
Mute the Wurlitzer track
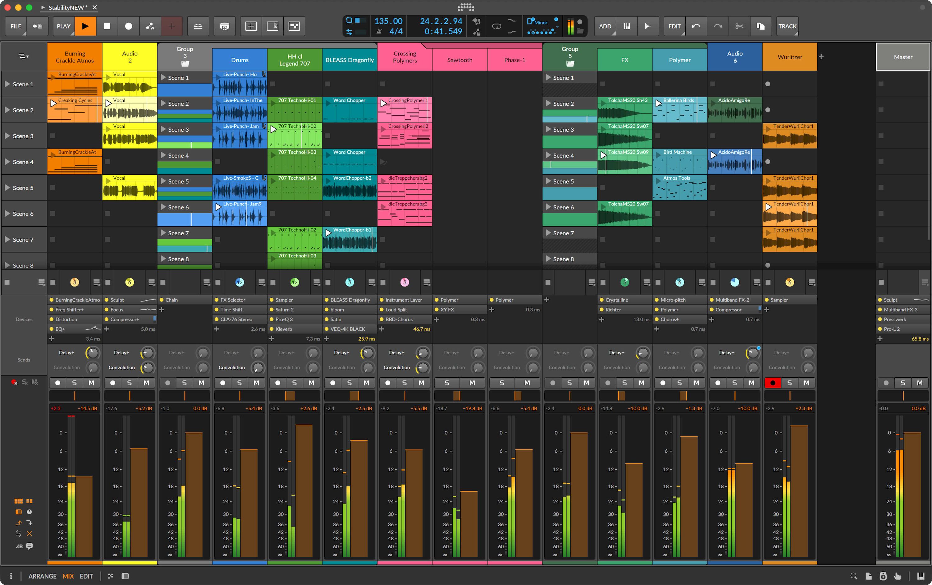pos(806,383)
